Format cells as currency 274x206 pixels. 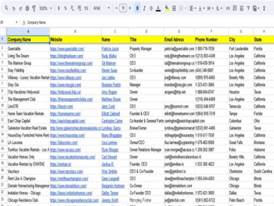(x=59, y=8)
